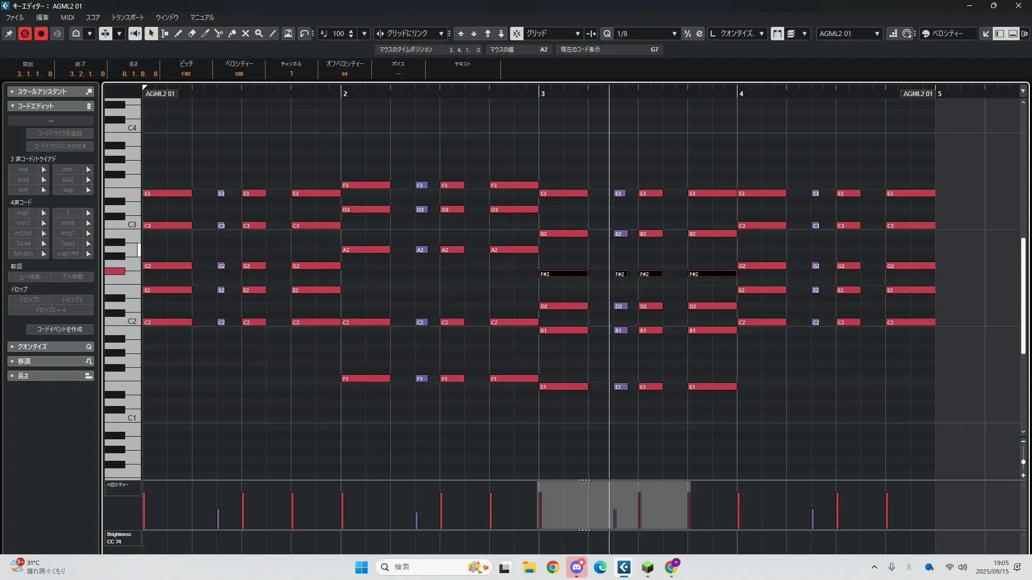The width and height of the screenshot is (1032, 580).
Task: Click the ドロップ2 + 4 button
Action: (51, 310)
